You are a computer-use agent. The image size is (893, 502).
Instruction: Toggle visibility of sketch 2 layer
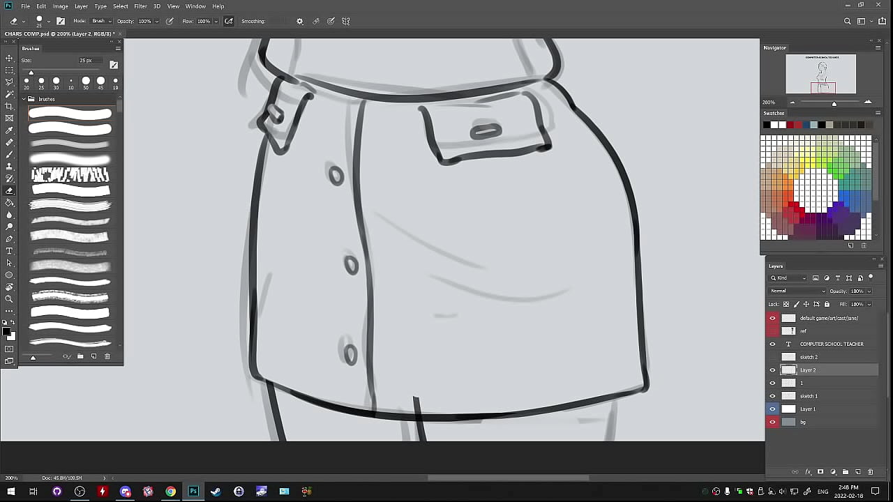[772, 357]
